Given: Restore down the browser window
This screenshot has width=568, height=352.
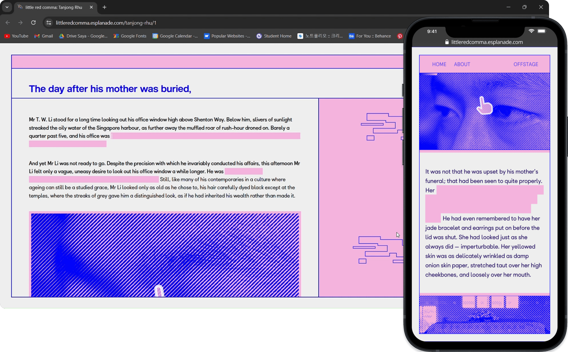Looking at the screenshot, I should tap(524, 7).
